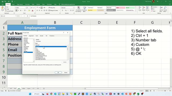
Task: Switch to Page Layout view in status bar
Action: (x=150, y=91)
